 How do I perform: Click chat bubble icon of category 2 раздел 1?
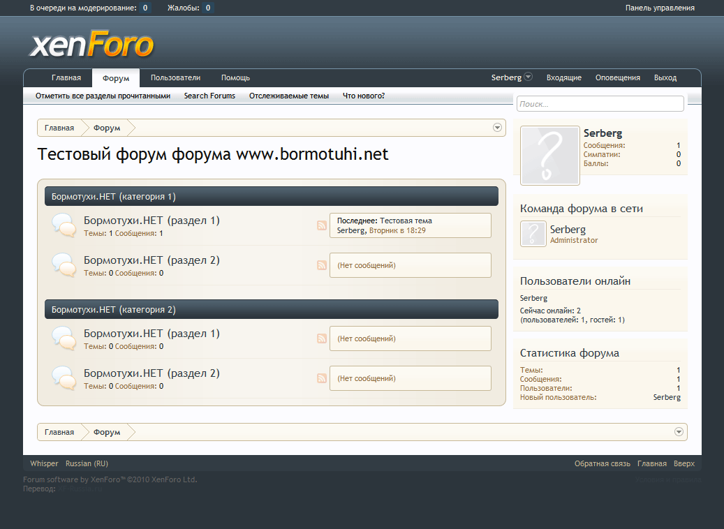(x=64, y=338)
